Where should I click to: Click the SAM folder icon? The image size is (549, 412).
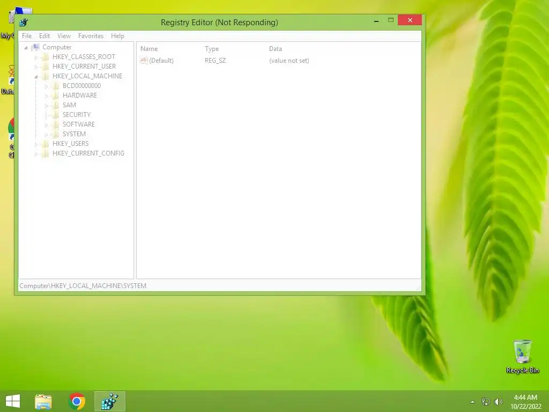tap(55, 105)
